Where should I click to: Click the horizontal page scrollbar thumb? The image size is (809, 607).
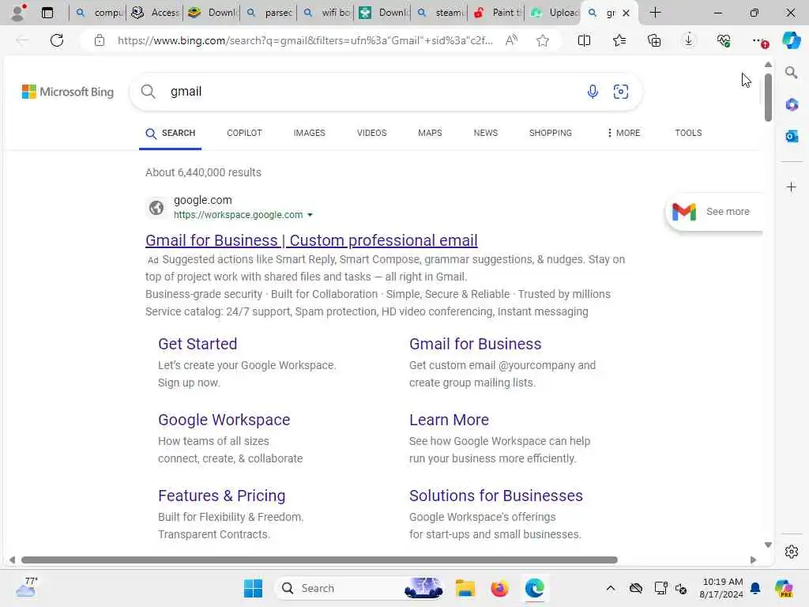(x=319, y=560)
